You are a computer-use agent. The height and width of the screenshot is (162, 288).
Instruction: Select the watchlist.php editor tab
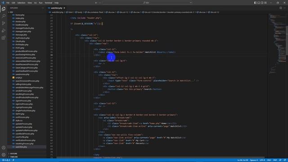[x=57, y=8]
